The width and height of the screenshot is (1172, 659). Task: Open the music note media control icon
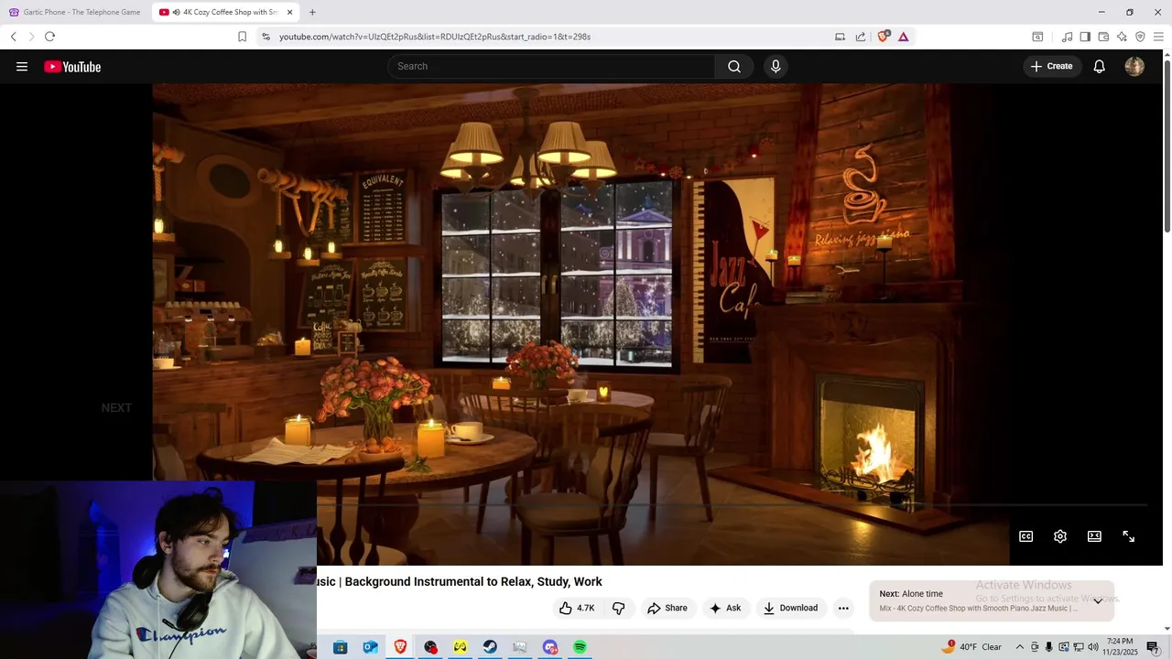pos(1067,37)
